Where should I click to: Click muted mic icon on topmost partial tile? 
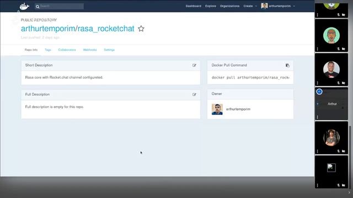pos(338,15)
